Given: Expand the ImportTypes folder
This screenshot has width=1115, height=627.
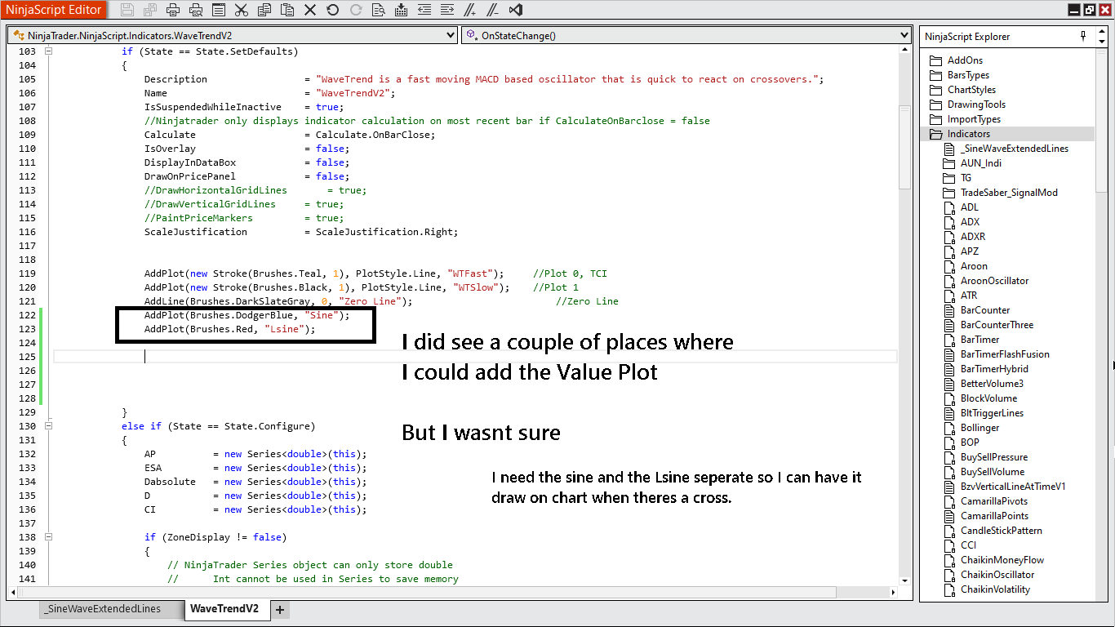Looking at the screenshot, I should pos(935,119).
